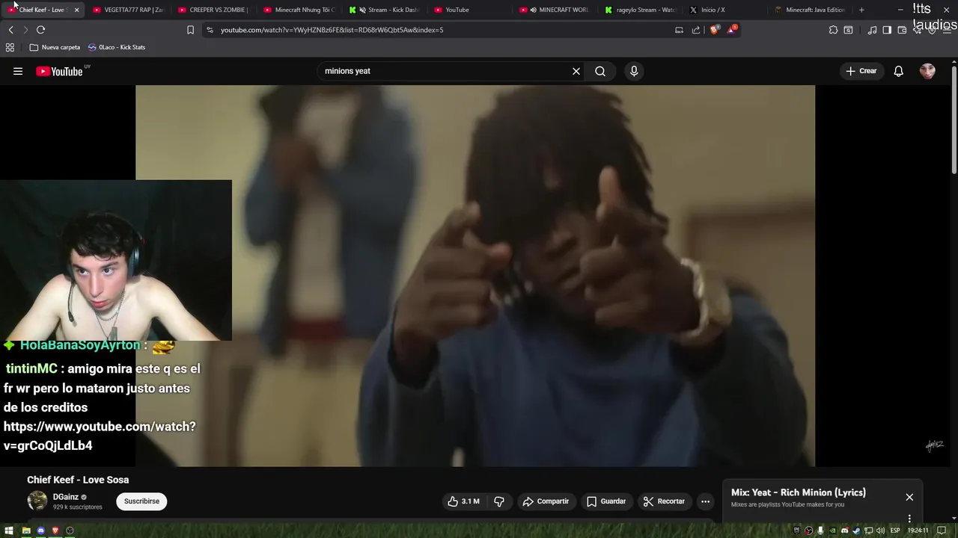Screen dimensions: 958x538
Task: Open Brave Wallet
Action: (x=902, y=30)
